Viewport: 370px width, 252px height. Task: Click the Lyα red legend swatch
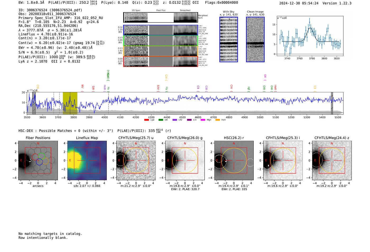(146, 120)
